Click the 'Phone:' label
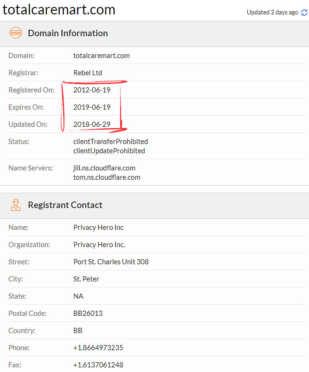The height and width of the screenshot is (372, 309). pos(19,348)
